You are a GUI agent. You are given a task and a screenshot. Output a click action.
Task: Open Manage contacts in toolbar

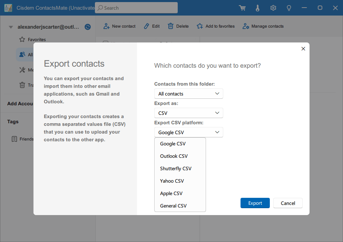coord(246,26)
